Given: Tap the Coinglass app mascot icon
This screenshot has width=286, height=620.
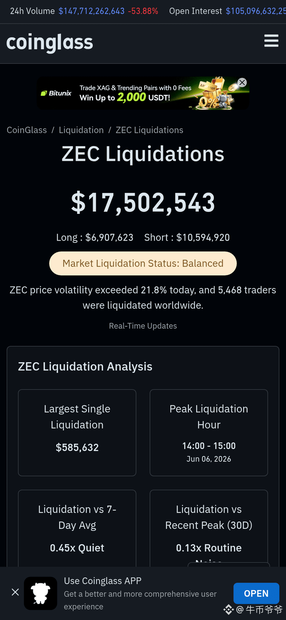Looking at the screenshot, I should [41, 593].
